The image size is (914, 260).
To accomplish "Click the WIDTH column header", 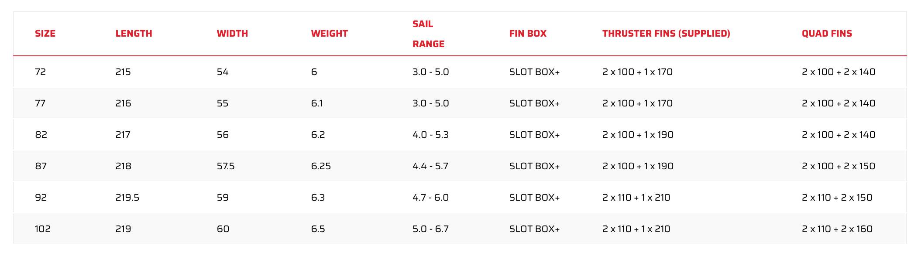I will (x=232, y=34).
